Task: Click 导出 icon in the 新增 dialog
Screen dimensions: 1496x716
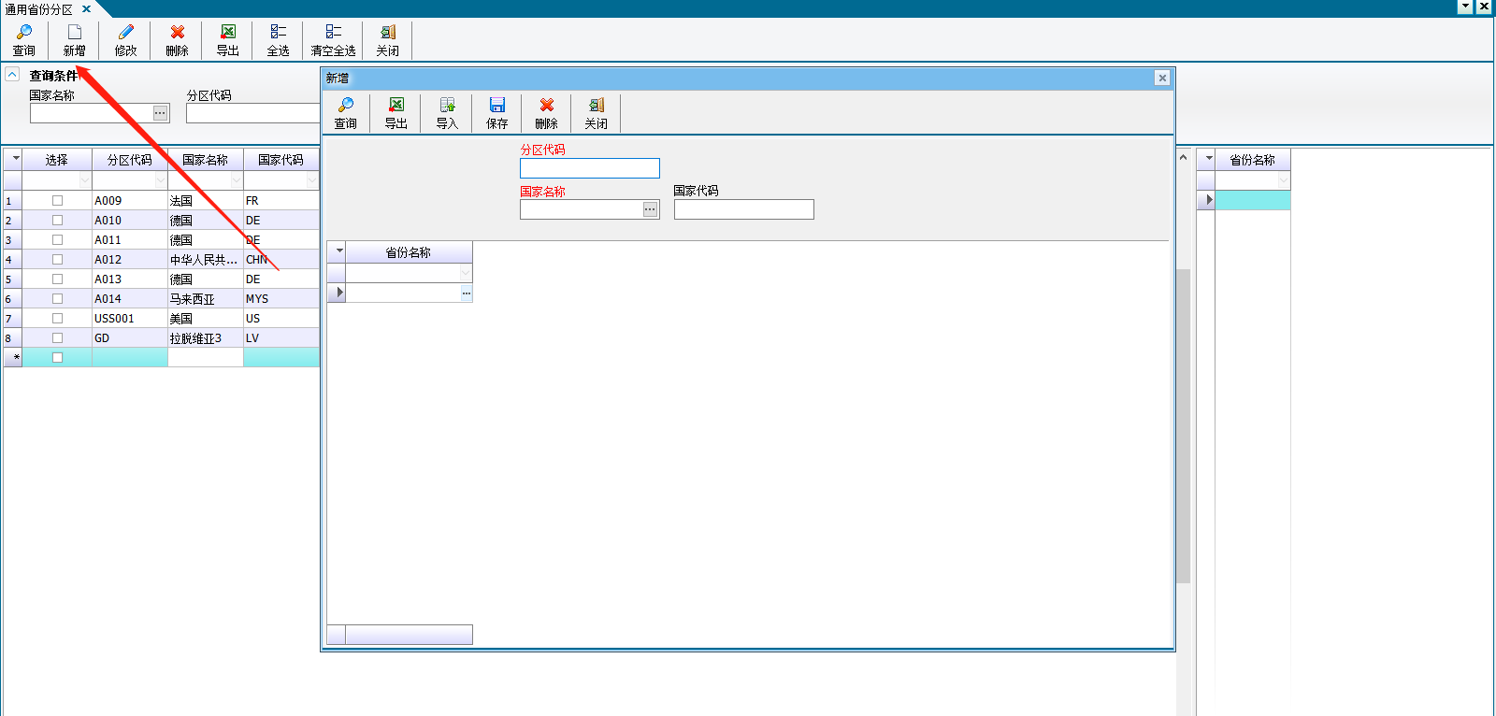Action: tap(396, 105)
